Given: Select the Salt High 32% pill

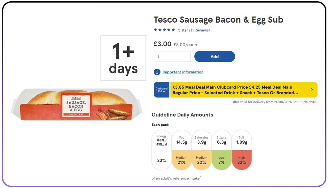Looking at the screenshot, I should click(x=242, y=161).
